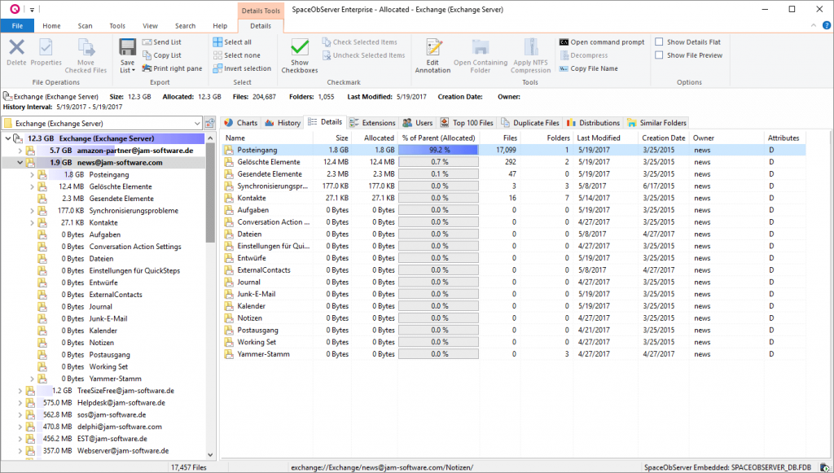Sort by Name column header
Image resolution: width=834 pixels, height=473 pixels.
(267, 138)
